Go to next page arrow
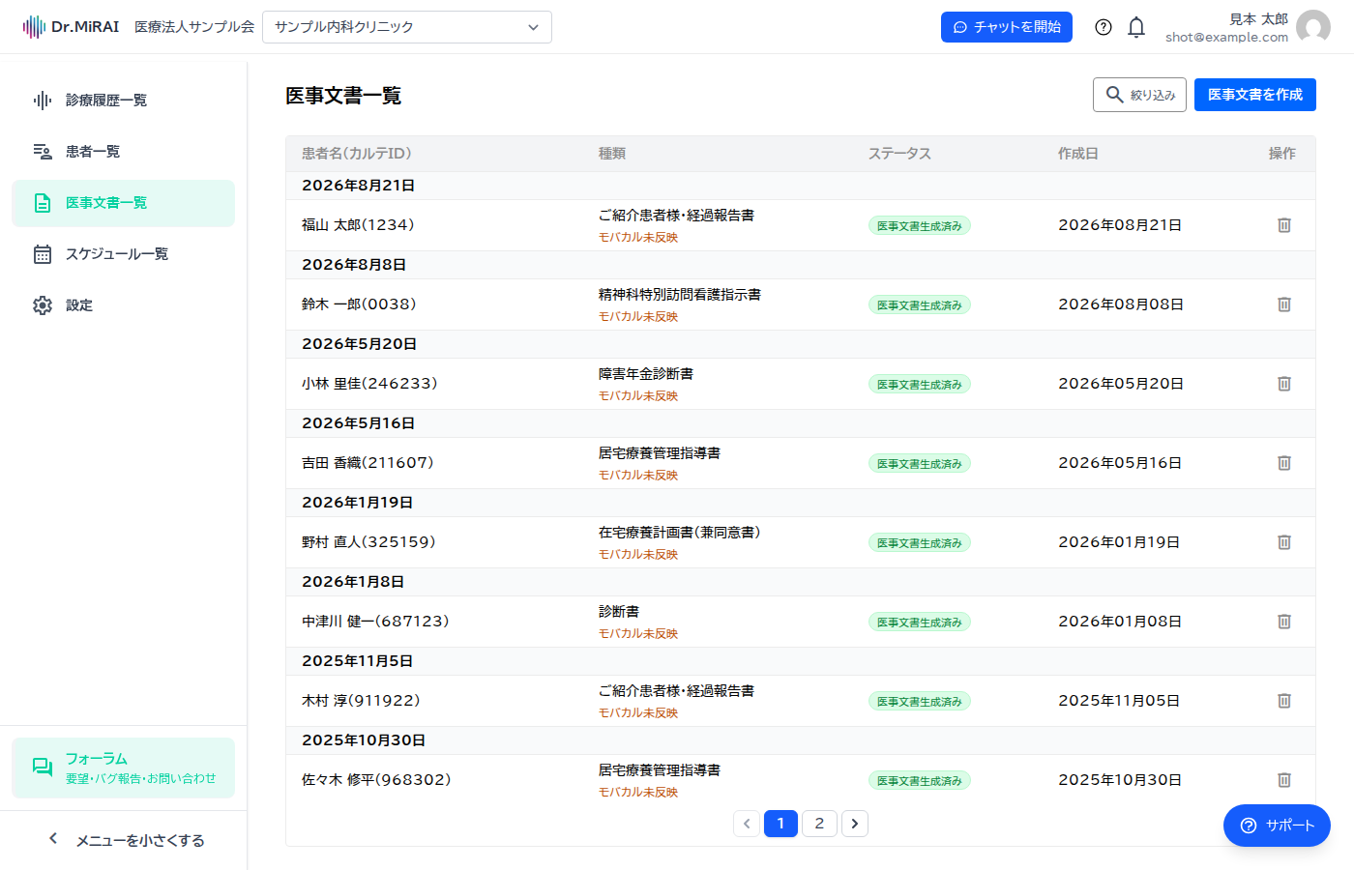The image size is (1354, 870). pos(855,824)
